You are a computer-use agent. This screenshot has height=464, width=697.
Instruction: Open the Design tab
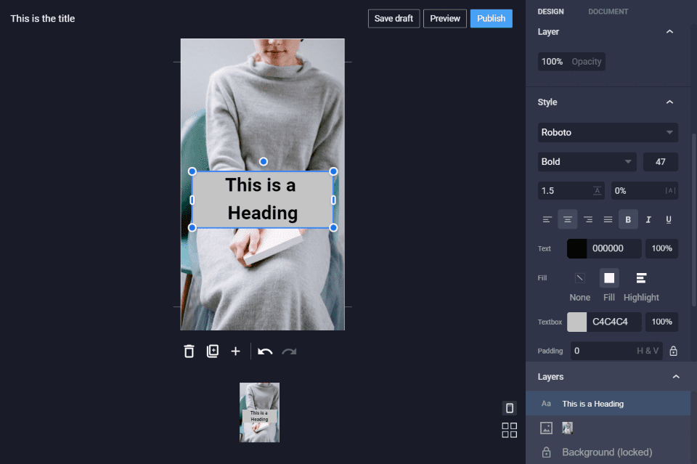click(x=550, y=12)
